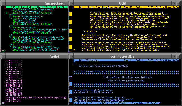Click the green scrollbar thumb in SpringGreen
This screenshot has height=106, width=182.
3,51
